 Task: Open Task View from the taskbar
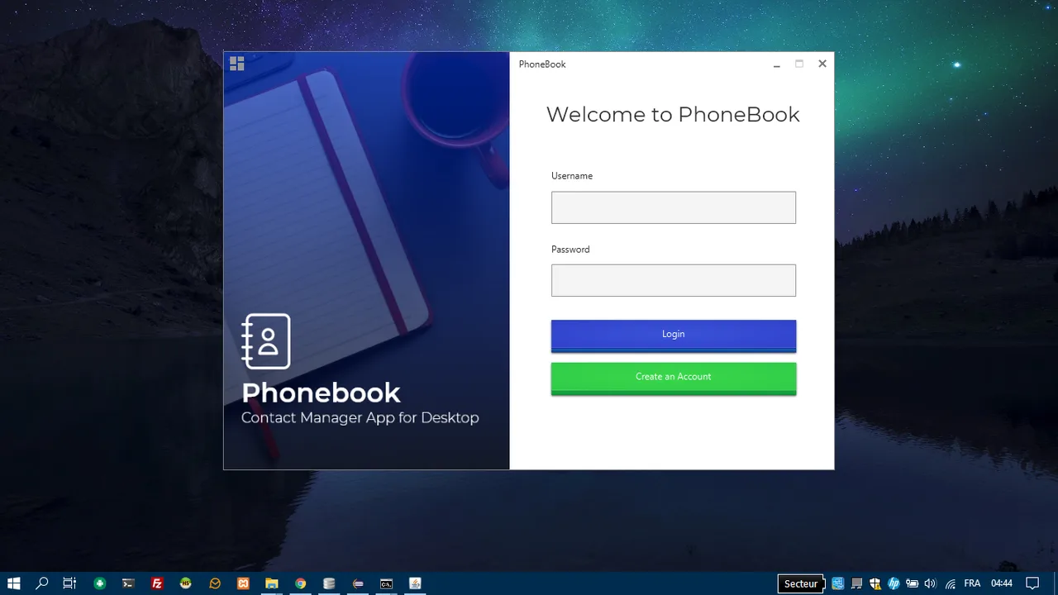(x=69, y=583)
